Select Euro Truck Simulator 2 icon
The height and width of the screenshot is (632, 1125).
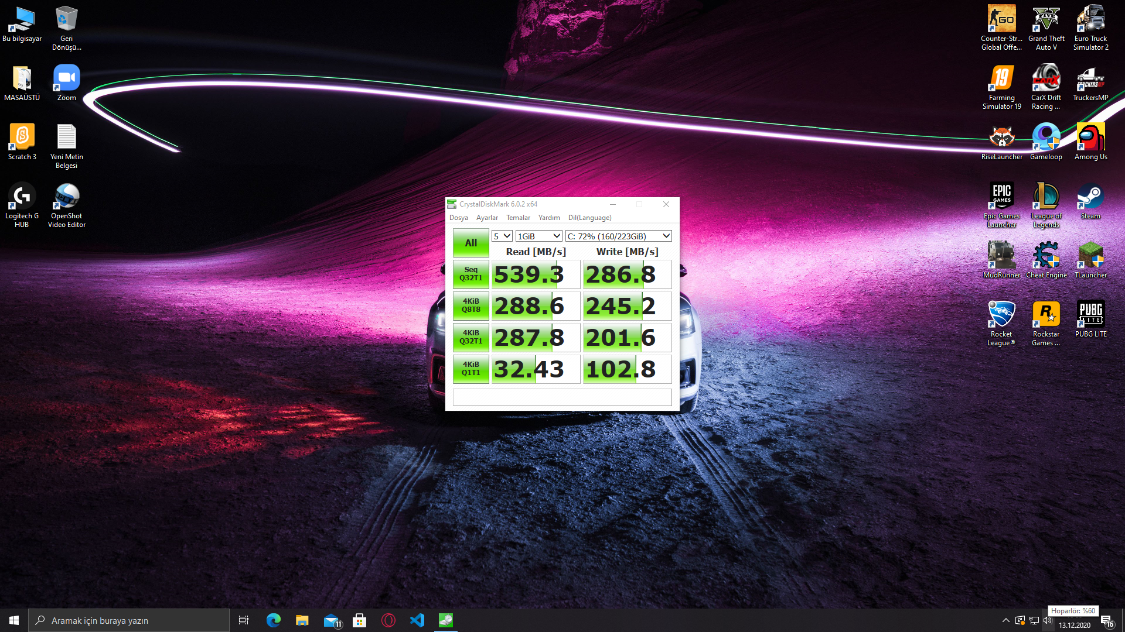[1091, 28]
